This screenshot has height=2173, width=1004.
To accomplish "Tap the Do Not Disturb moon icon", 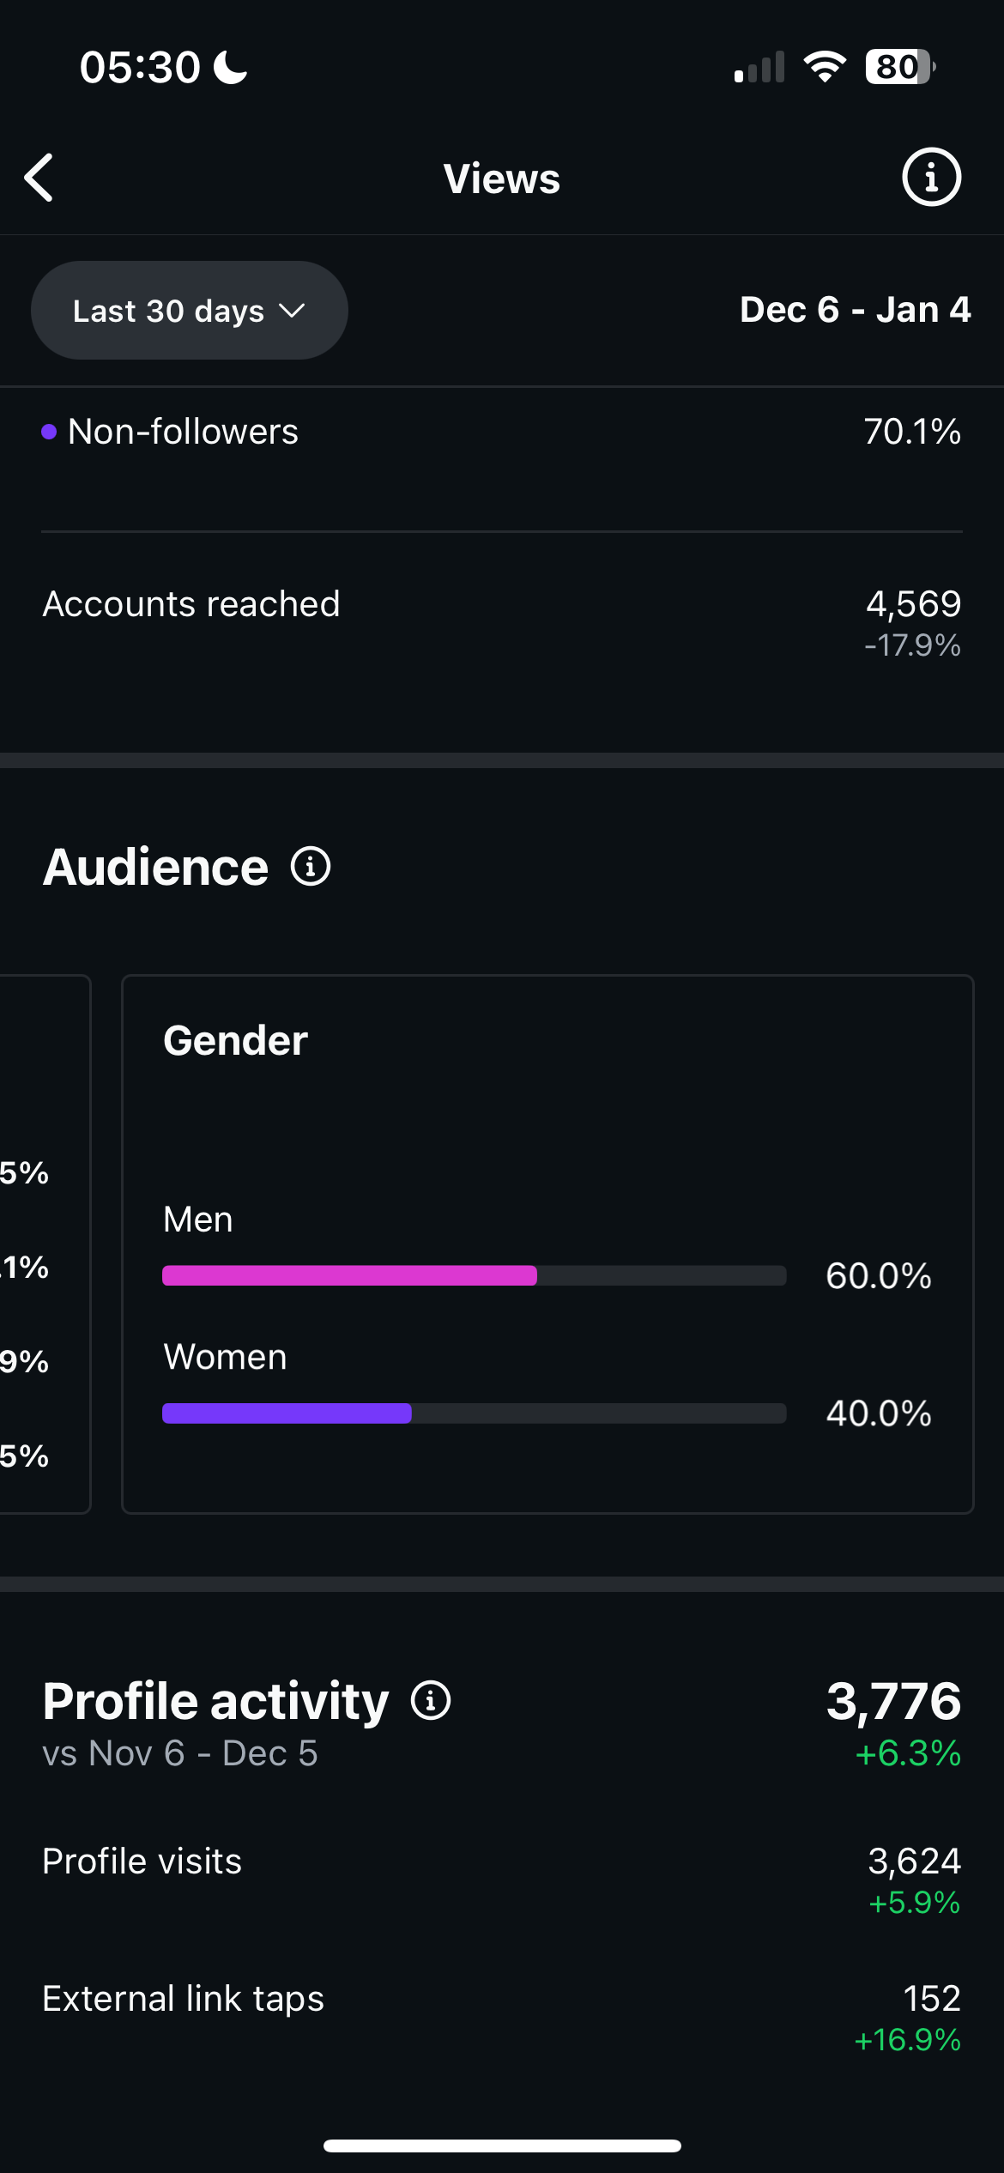I will click(230, 67).
